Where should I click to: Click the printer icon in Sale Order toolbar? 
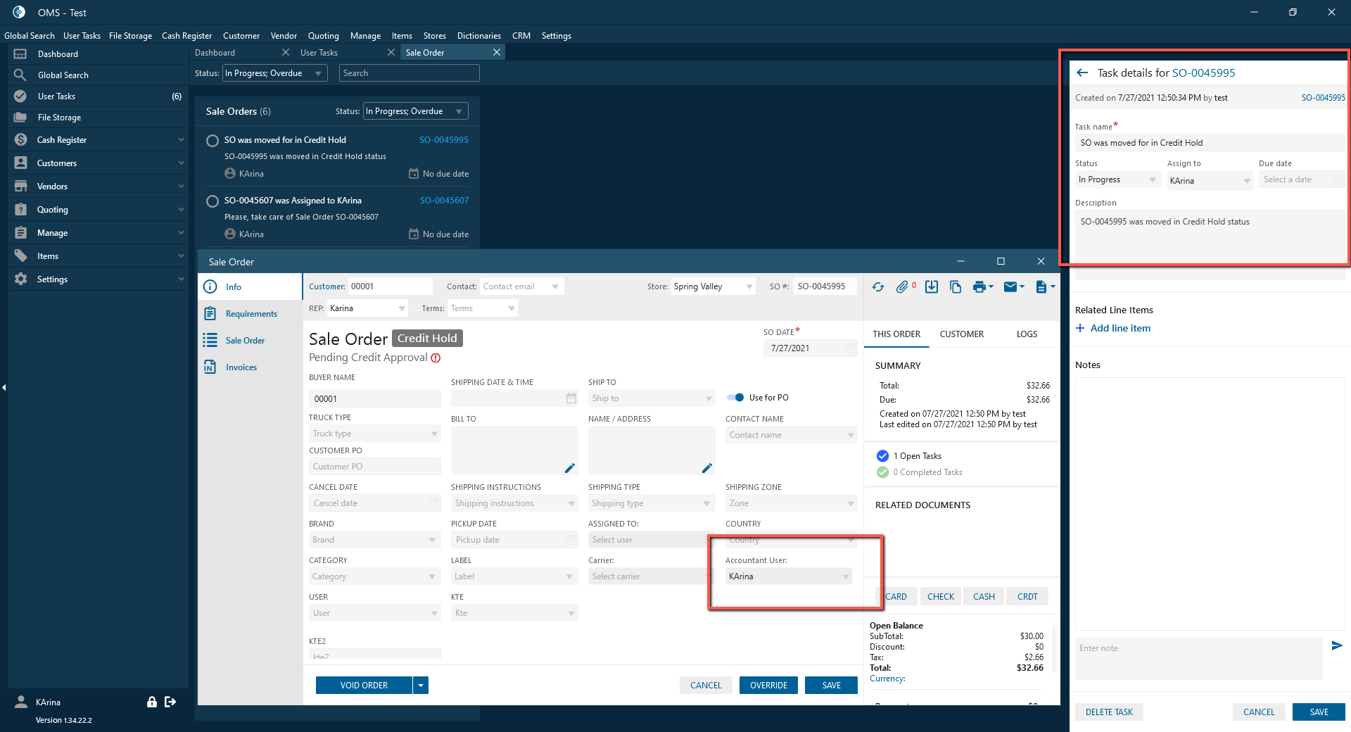coord(979,287)
